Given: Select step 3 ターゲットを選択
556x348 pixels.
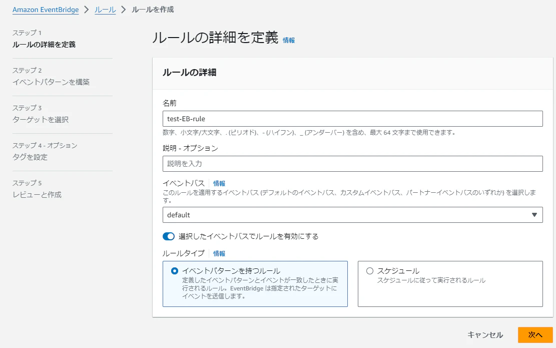Looking at the screenshot, I should click(41, 120).
